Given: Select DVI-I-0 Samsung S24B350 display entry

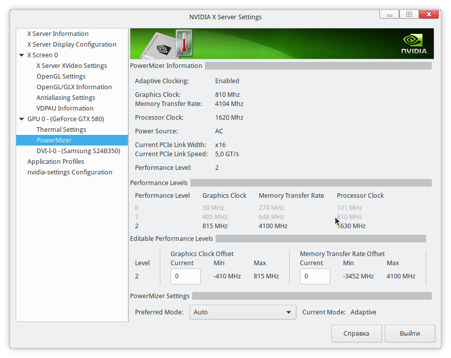Looking at the screenshot, I should point(78,151).
